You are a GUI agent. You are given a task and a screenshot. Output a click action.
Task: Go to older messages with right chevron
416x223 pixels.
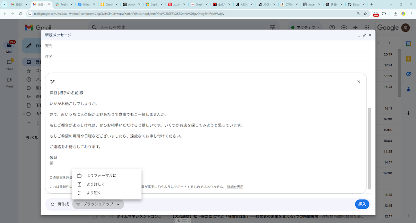click(x=389, y=43)
